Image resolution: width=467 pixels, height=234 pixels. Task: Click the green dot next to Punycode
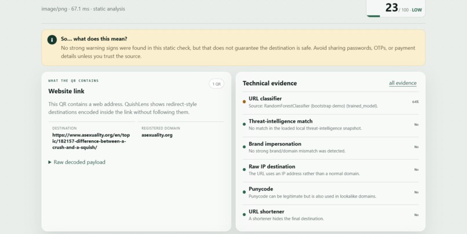tap(245, 192)
